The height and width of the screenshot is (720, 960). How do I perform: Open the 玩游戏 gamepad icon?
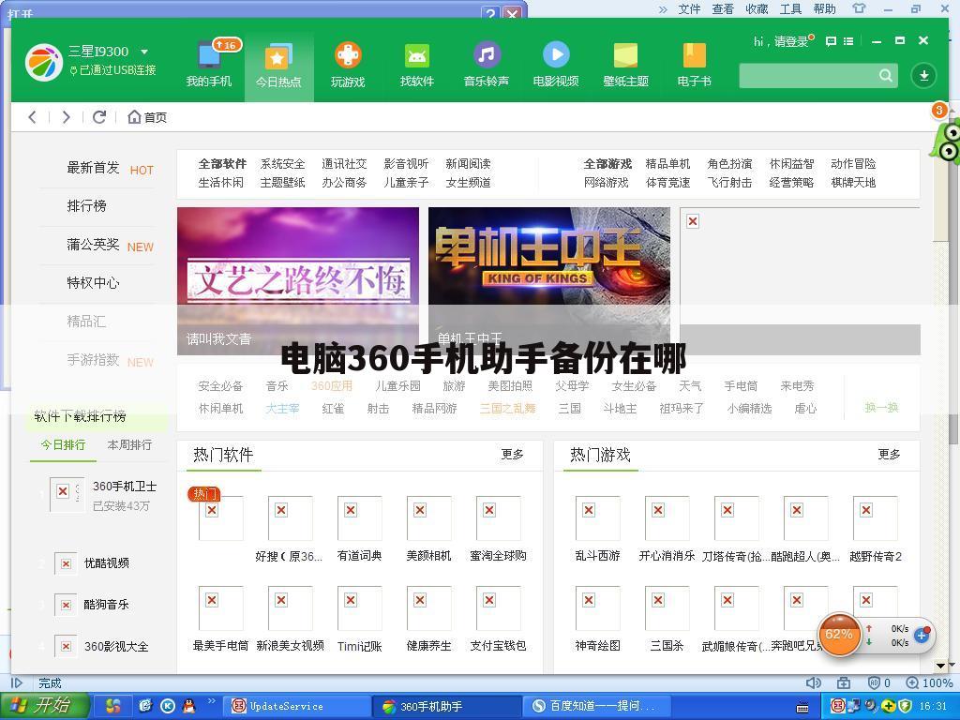point(348,55)
